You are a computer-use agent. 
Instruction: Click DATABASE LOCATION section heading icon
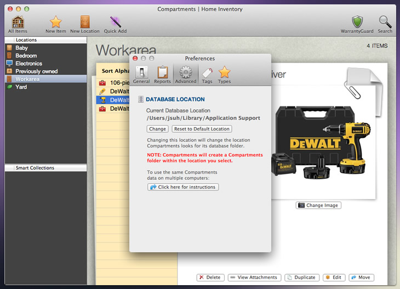[x=141, y=99]
